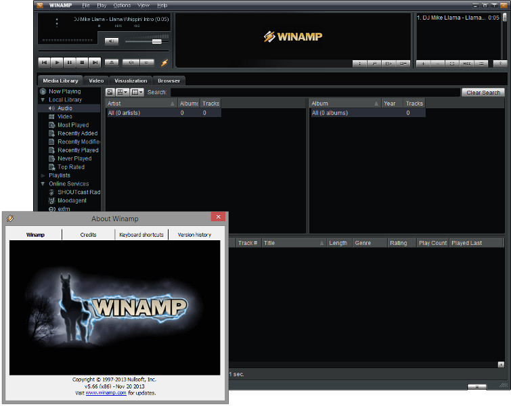
Task: Switch to the Visualization tab
Action: tap(131, 81)
